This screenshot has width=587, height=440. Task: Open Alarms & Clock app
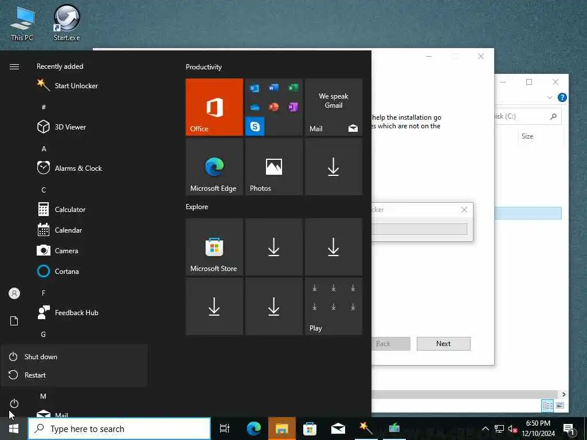click(69, 168)
